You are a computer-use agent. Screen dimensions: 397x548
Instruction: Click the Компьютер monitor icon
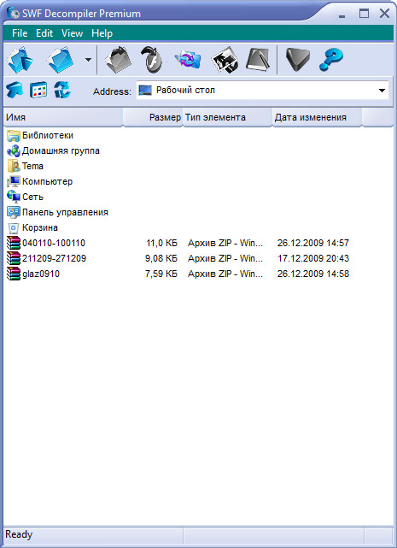[x=14, y=181]
